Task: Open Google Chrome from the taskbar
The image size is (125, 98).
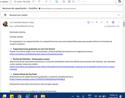Action: click(19, 97)
